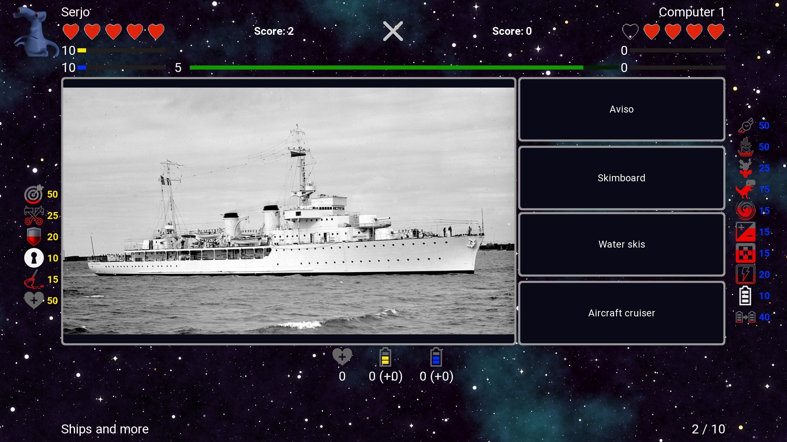This screenshot has width=787, height=442.
Task: Click the green timer progress bar
Action: coord(387,67)
